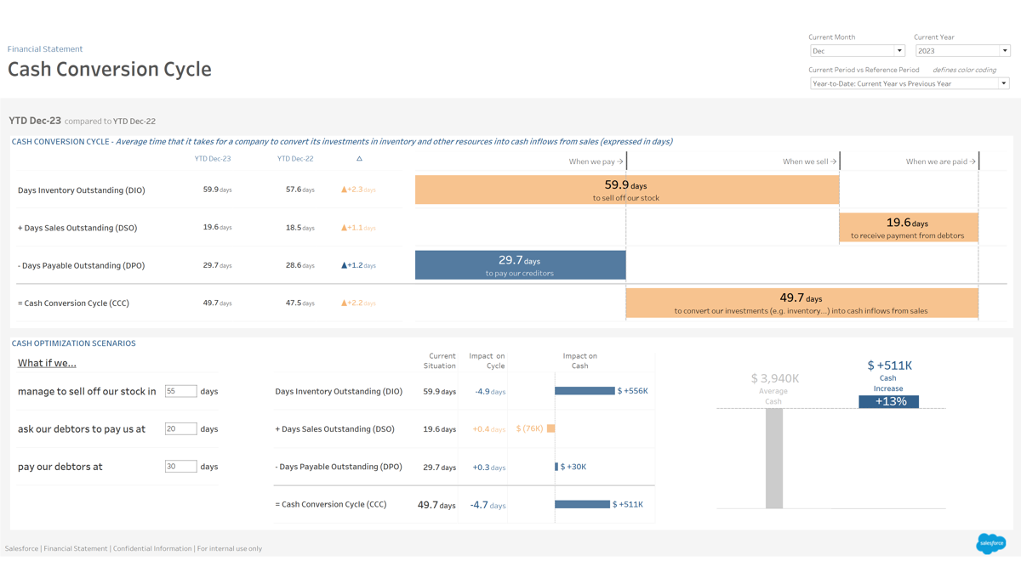The width and height of the screenshot is (1021, 578).
Task: Open the Current Year dropdown
Action: pos(961,51)
